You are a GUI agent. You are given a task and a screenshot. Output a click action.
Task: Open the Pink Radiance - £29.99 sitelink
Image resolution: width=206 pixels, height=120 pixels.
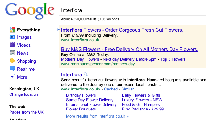pos(143,109)
